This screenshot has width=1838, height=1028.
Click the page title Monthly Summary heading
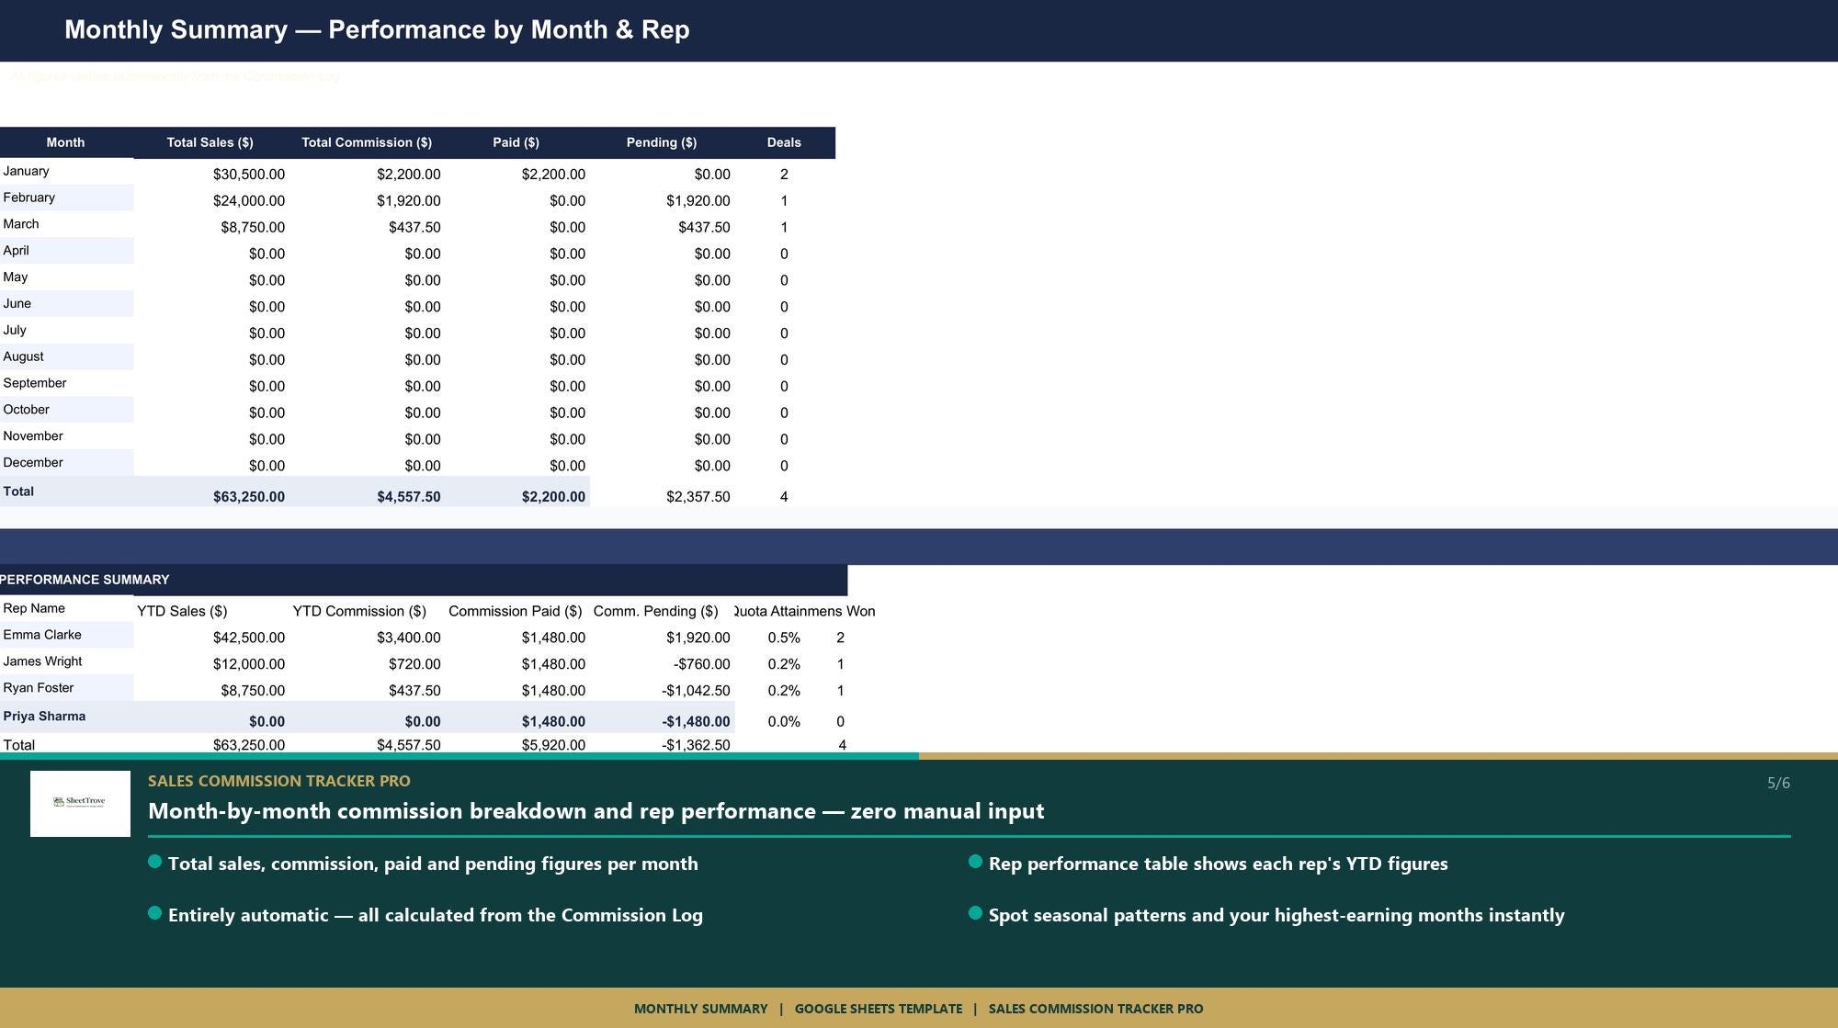tap(377, 29)
